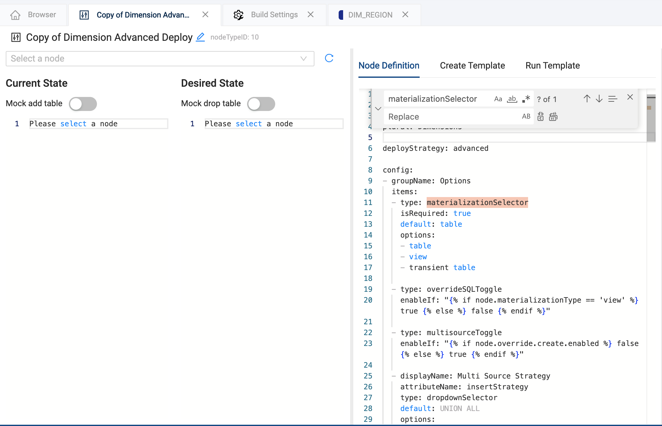Collapse the Multi Source Strategy item on line 25
The image size is (662, 426).
[x=394, y=376]
